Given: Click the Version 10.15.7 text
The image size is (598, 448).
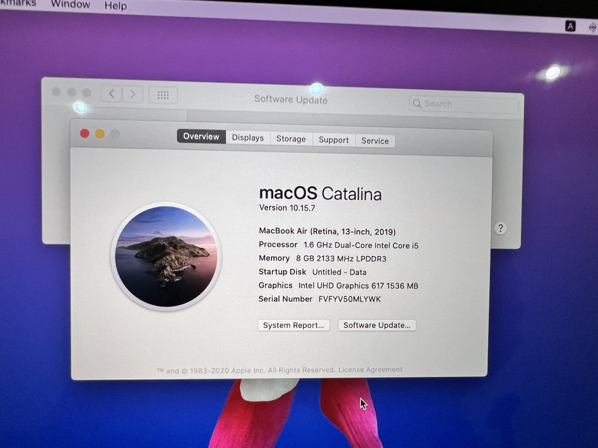Looking at the screenshot, I should coord(287,208).
